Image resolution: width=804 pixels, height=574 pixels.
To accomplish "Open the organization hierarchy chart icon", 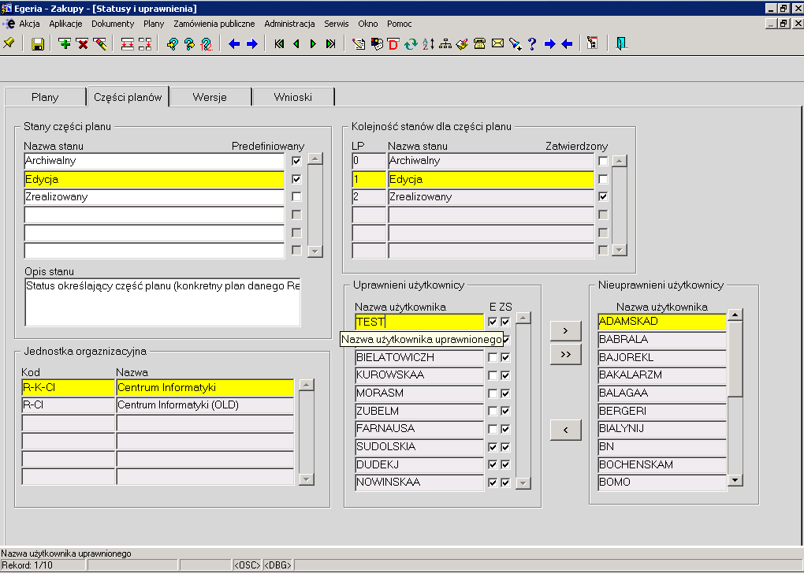I will point(445,43).
